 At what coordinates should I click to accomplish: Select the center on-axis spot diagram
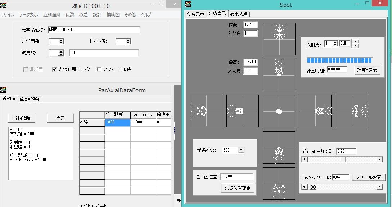(x=279, y=111)
